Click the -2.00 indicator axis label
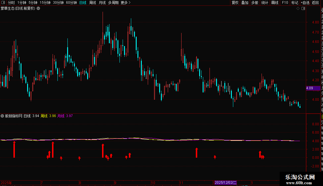Image resolution: width=323 pixels, height=186 pixels. click(x=315, y=166)
